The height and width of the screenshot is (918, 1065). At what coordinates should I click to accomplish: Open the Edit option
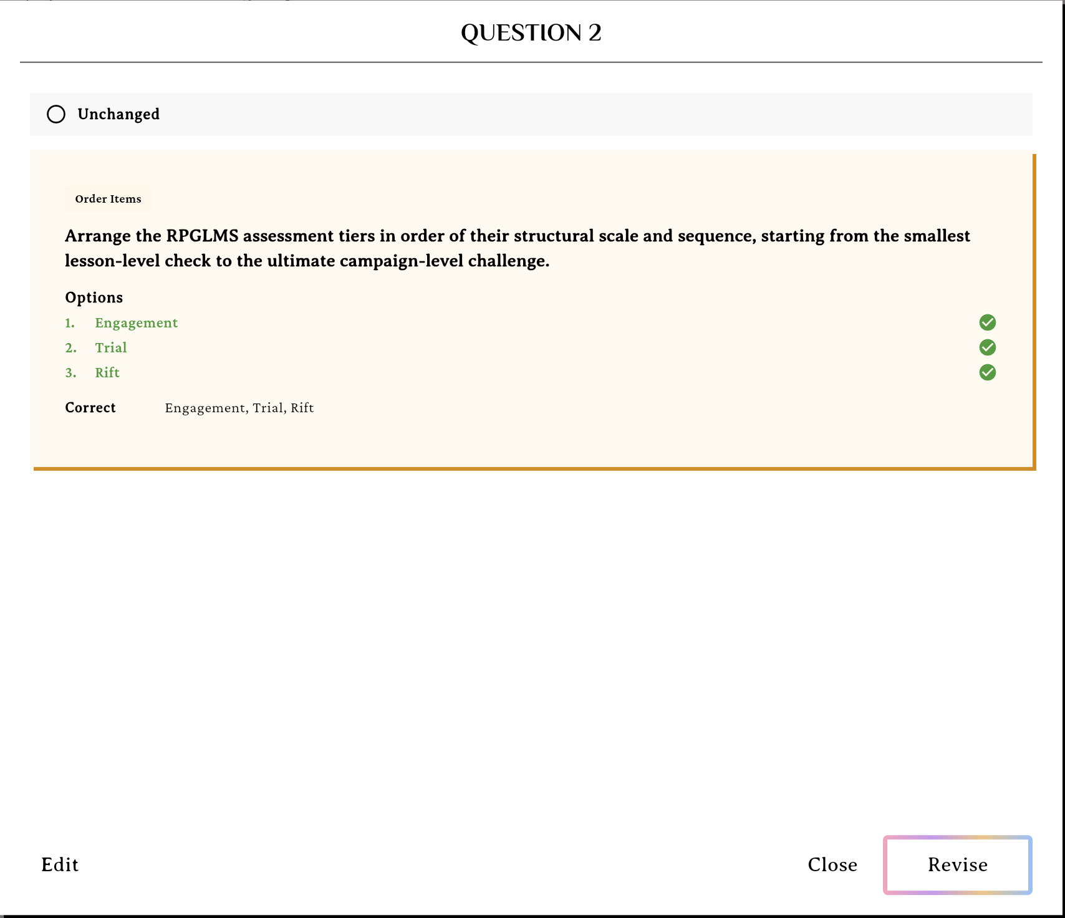(60, 864)
